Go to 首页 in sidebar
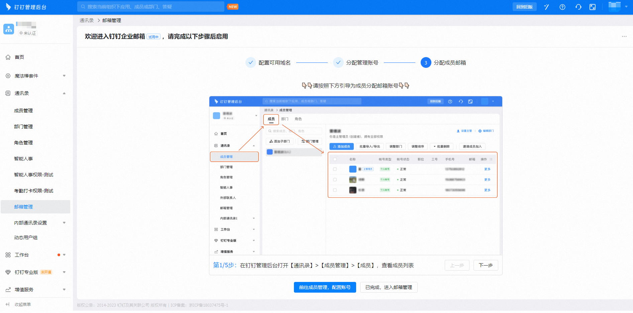Image resolution: width=633 pixels, height=313 pixels. 19,57
